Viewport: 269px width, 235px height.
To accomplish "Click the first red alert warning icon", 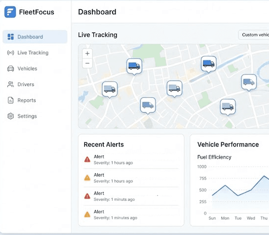I will tap(87, 159).
